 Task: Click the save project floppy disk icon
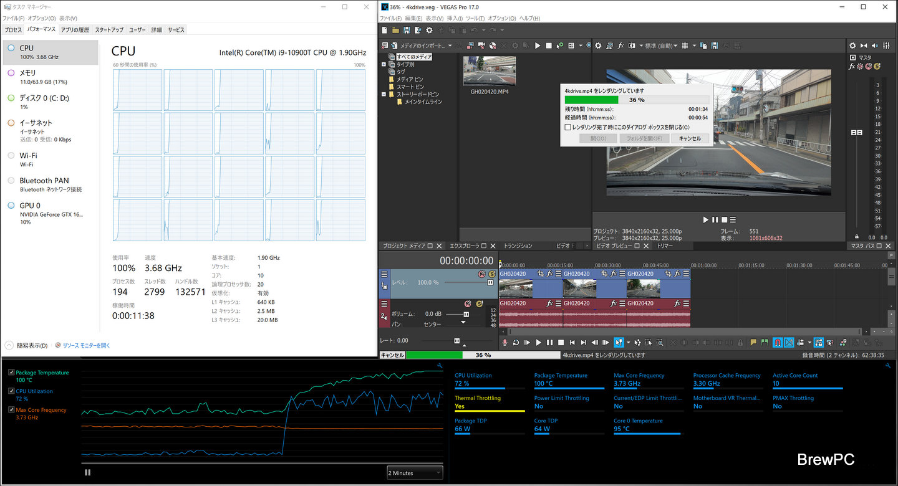point(407,31)
